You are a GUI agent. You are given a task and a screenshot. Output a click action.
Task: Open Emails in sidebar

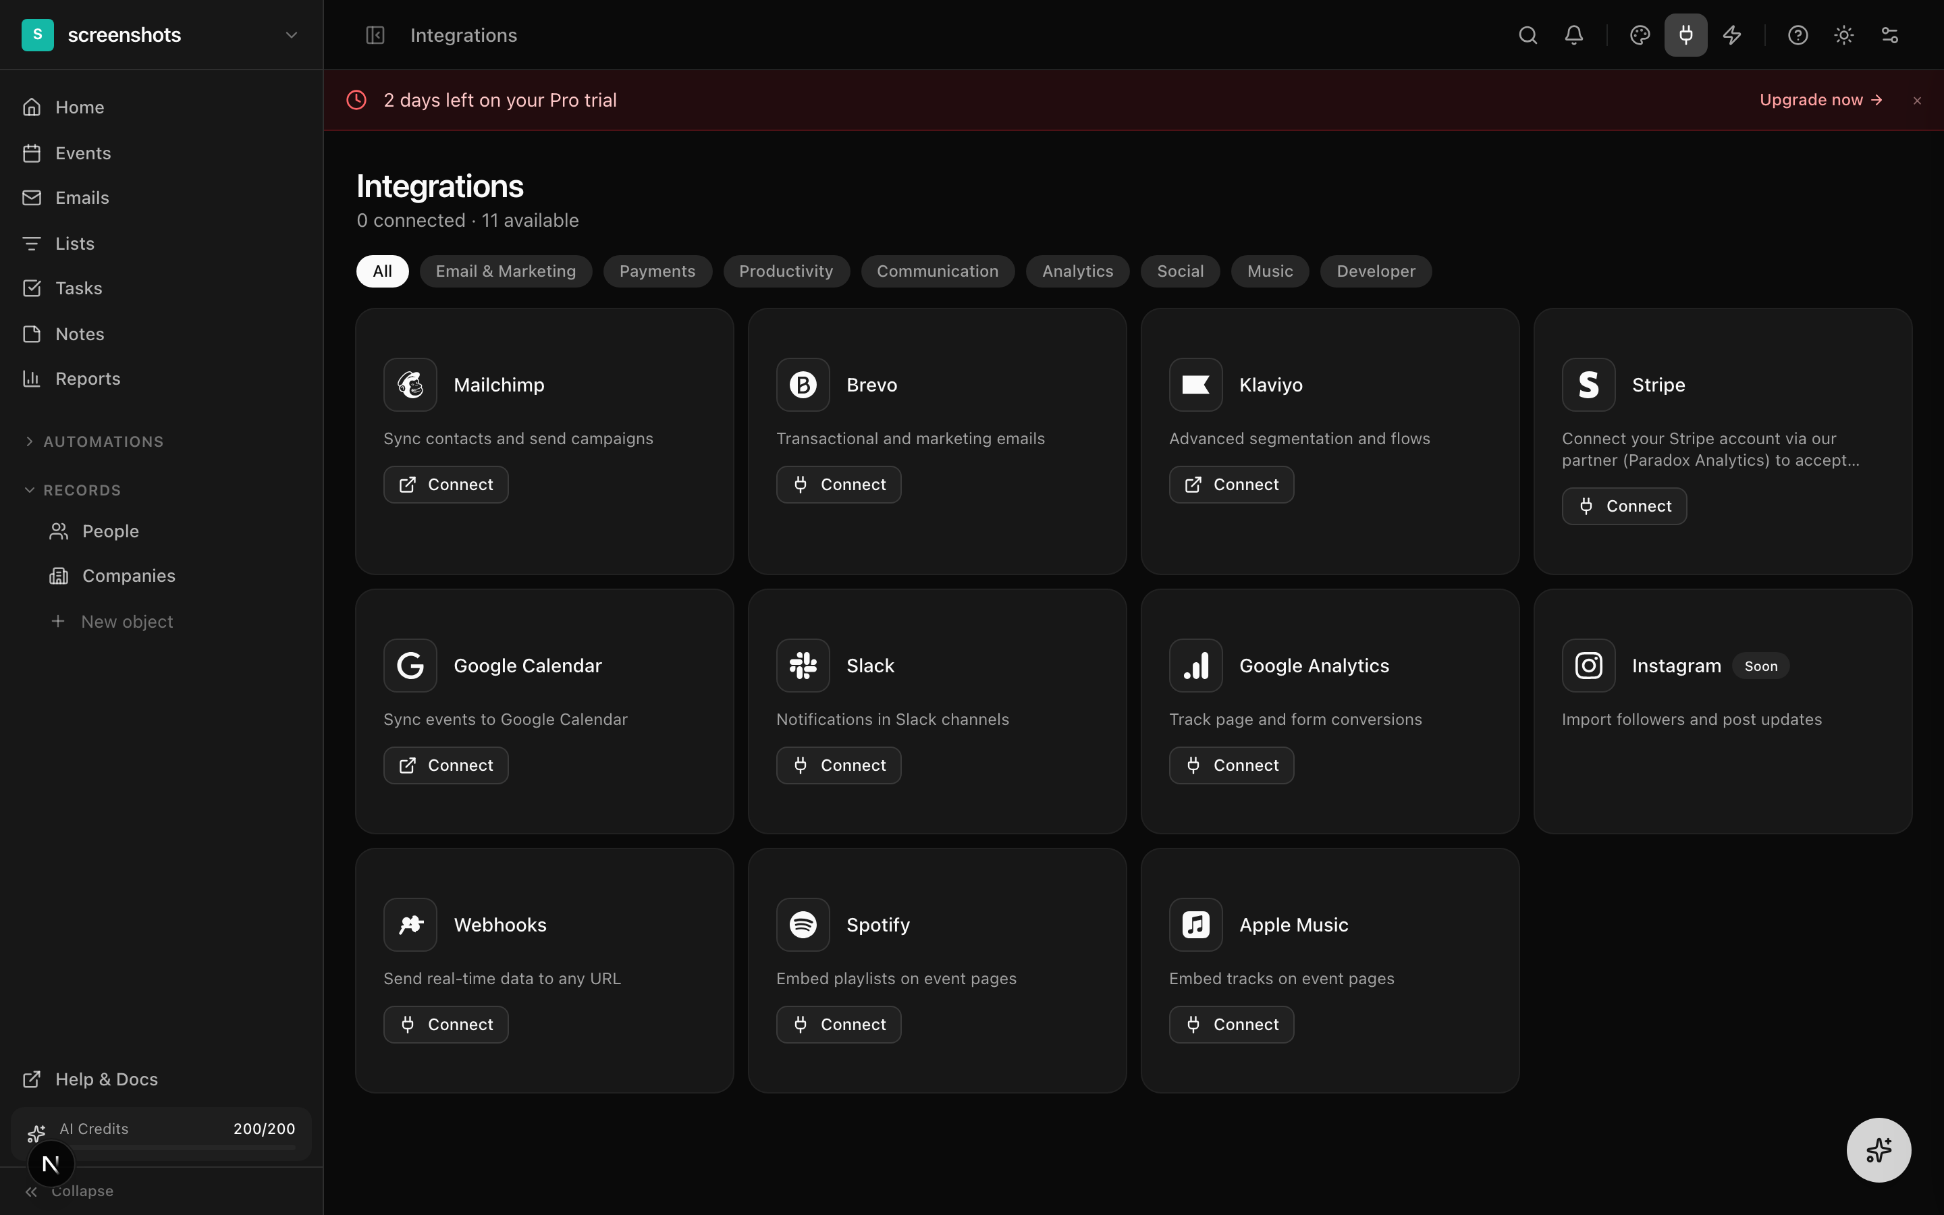(x=161, y=198)
